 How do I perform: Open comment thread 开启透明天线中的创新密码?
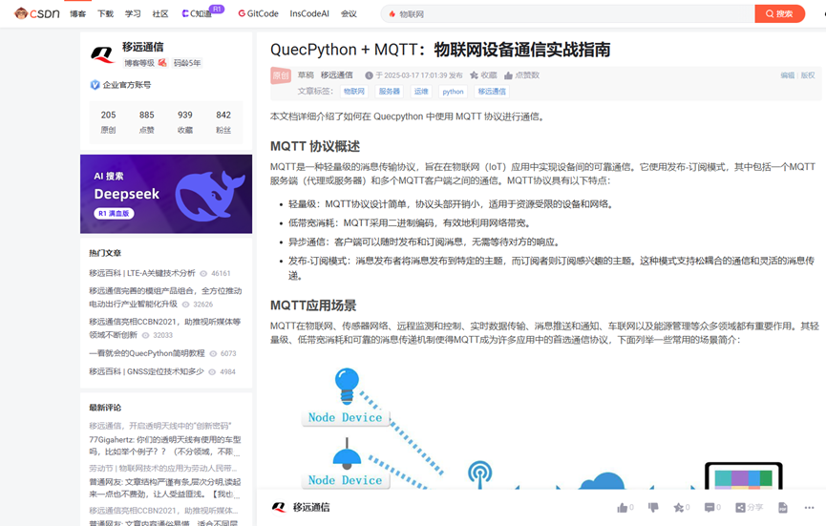[x=160, y=426]
